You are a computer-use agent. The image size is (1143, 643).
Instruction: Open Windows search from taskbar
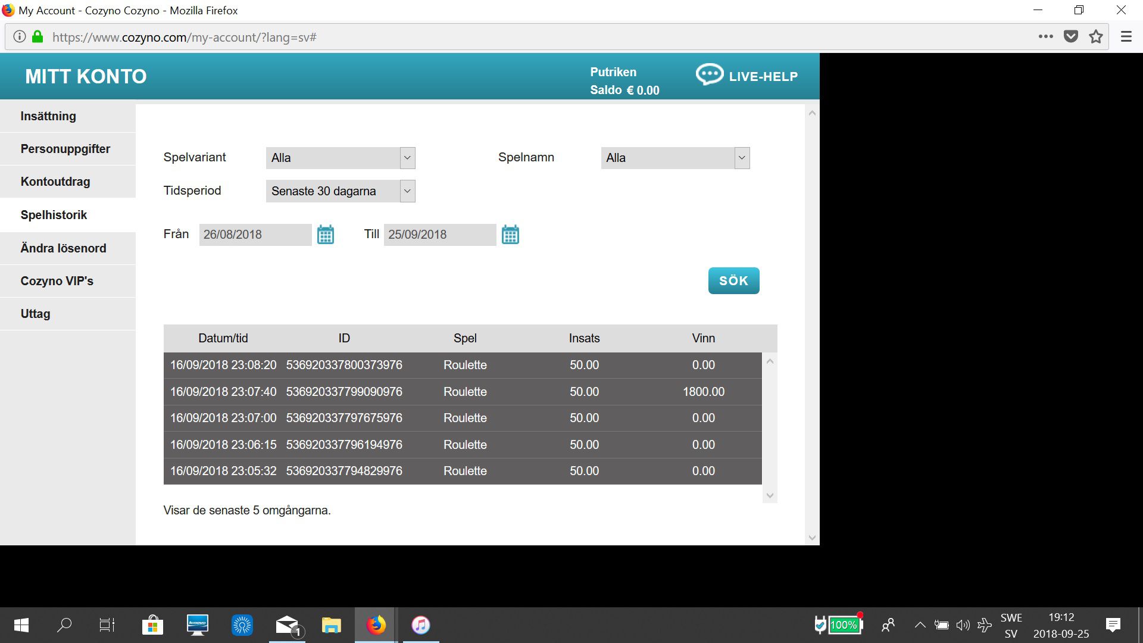pos(64,625)
